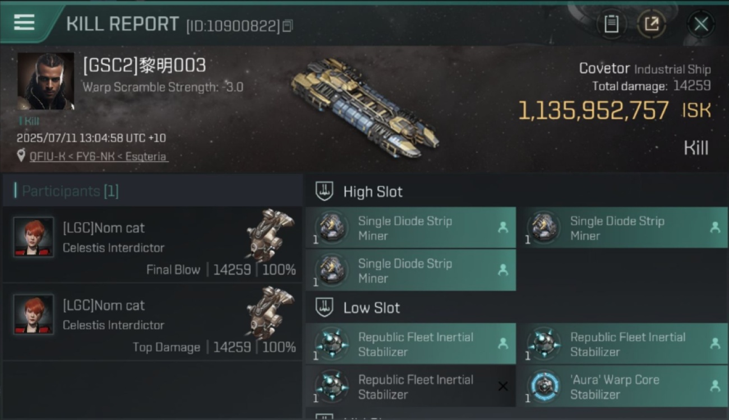Click the clipboard icon in top bar
The height and width of the screenshot is (420, 729).
coord(611,24)
